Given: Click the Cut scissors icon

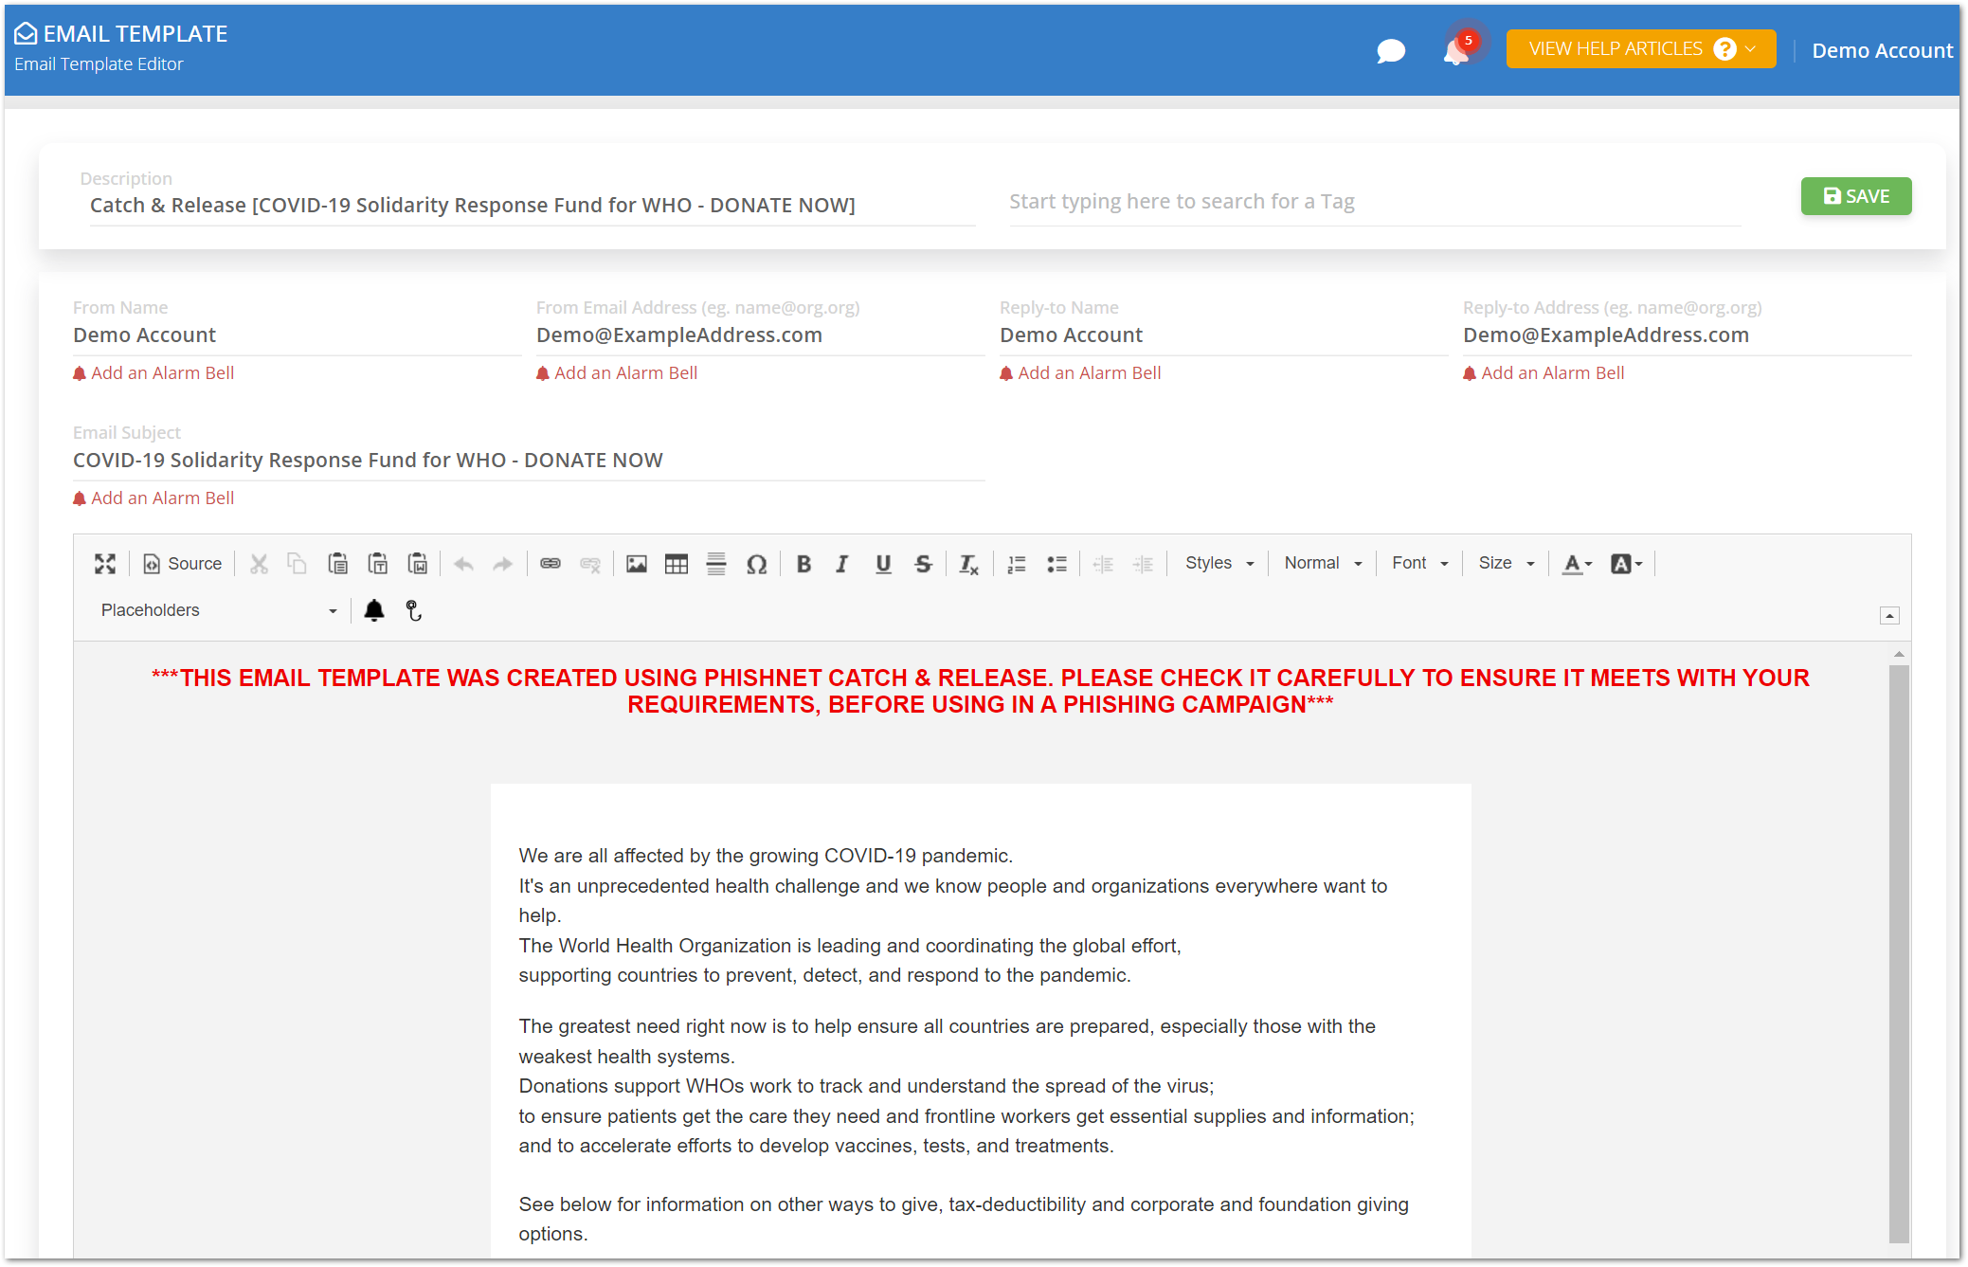Looking at the screenshot, I should click(x=259, y=564).
